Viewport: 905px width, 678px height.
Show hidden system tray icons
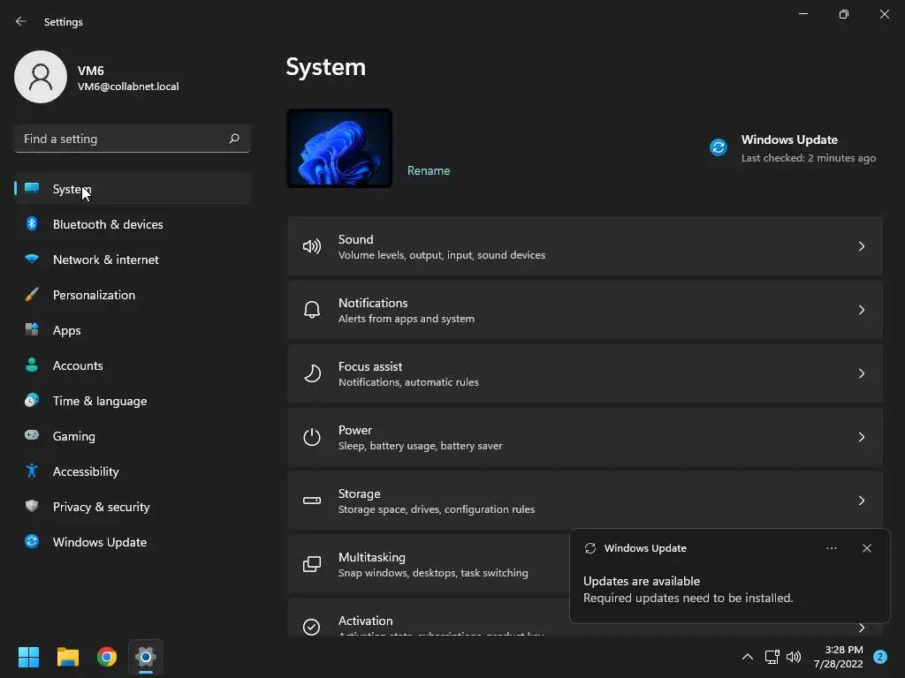point(747,657)
